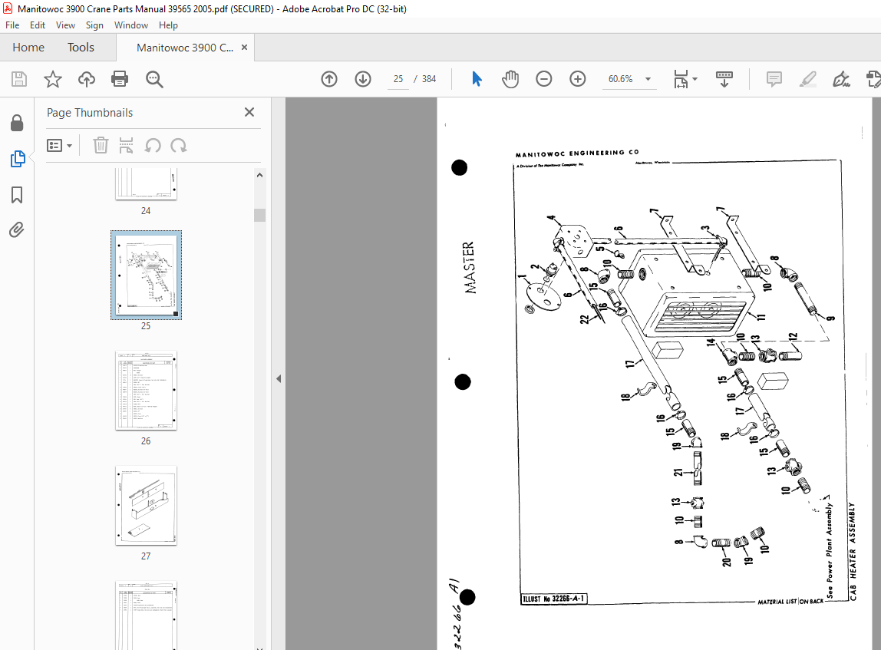The width and height of the screenshot is (881, 650).
Task: Click the Save file icon
Action: pos(19,79)
